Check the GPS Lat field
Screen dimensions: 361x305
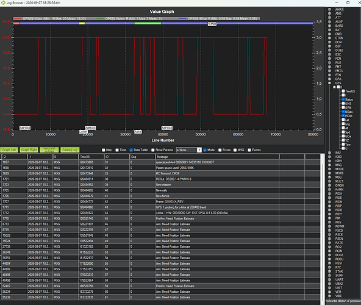(x=343, y=120)
